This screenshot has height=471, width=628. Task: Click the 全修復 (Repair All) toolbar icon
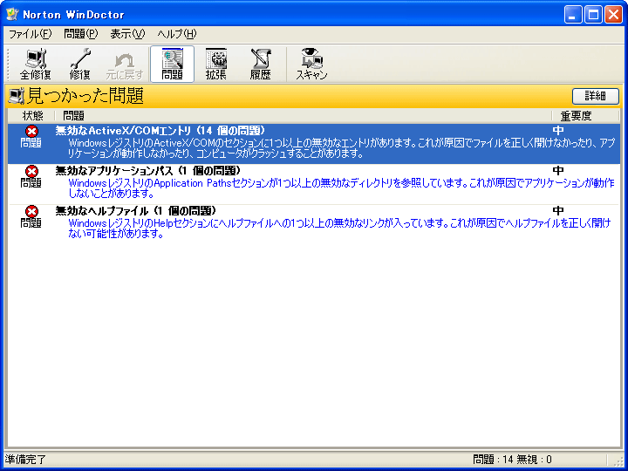pos(35,64)
